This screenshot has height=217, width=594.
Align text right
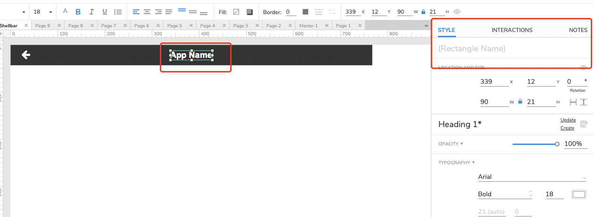[158, 12]
